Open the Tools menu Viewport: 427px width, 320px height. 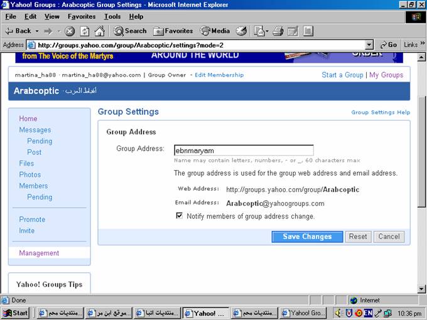click(x=112, y=16)
